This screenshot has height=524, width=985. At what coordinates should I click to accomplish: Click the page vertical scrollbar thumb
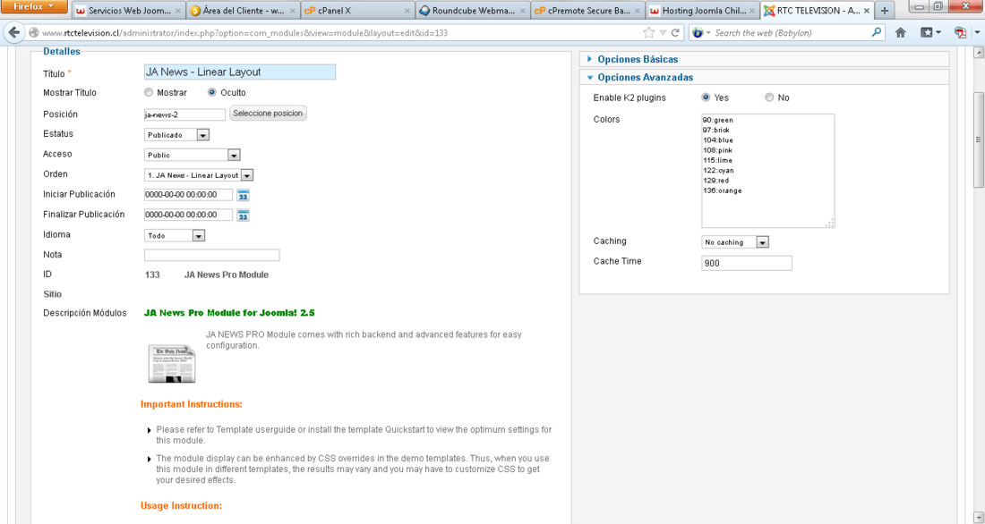978,139
